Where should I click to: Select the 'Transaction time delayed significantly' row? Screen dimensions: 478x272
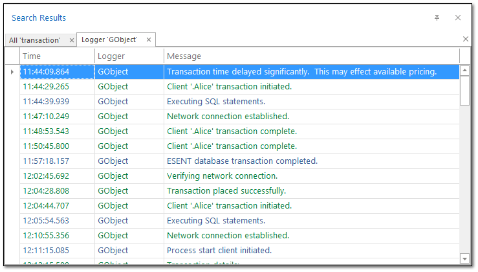tap(301, 72)
